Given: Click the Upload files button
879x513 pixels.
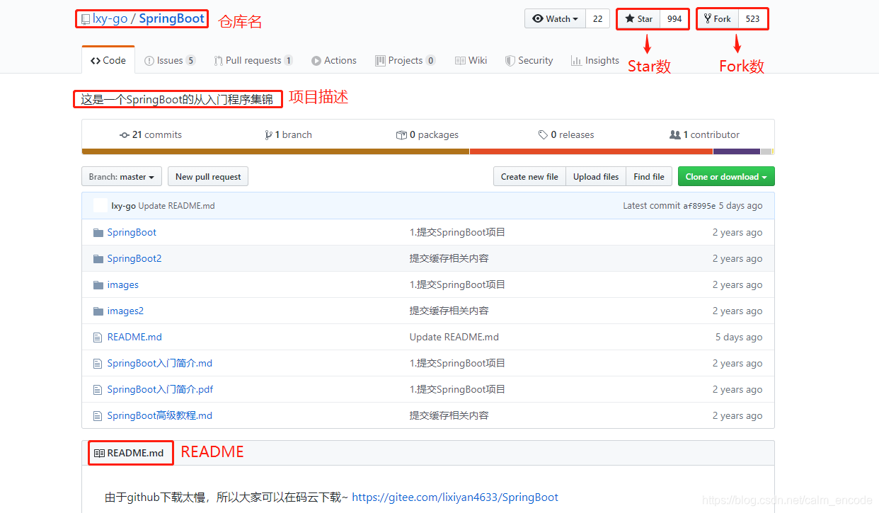Looking at the screenshot, I should click(596, 177).
